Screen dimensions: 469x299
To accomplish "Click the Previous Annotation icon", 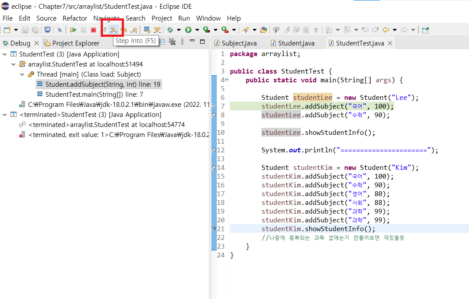I will (347, 30).
